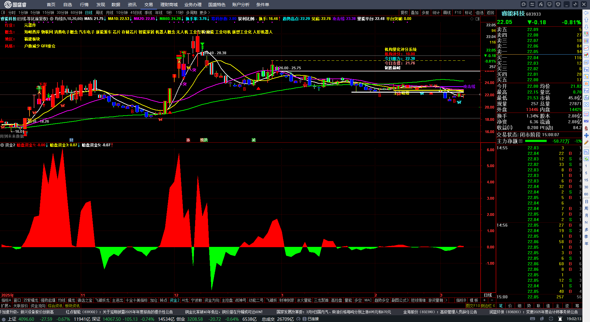
Task: Click the list icon next to 主力净额
Action: coord(521,141)
